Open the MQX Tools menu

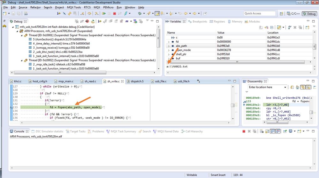coord(74,7)
